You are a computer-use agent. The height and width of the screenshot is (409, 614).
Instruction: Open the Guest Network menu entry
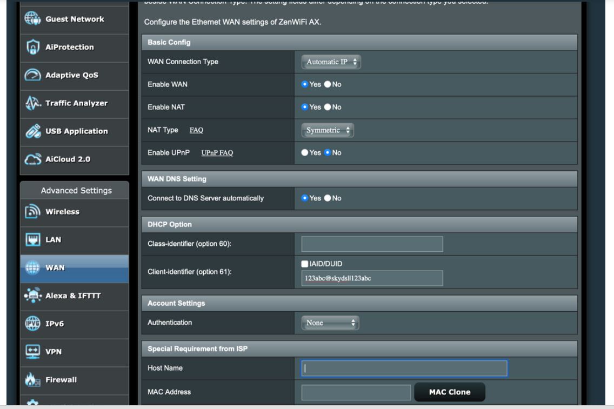pyautogui.click(x=75, y=19)
